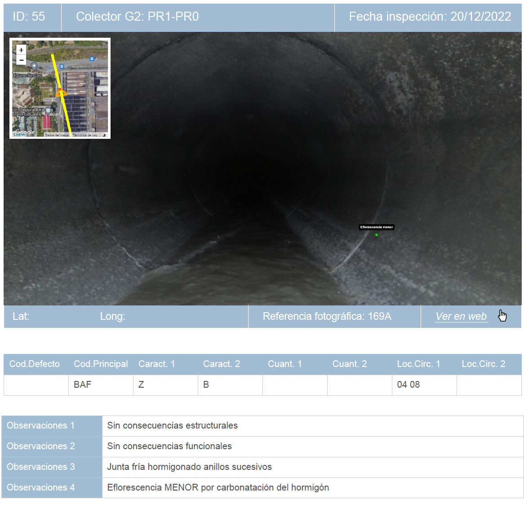Image resolution: width=524 pixels, height=513 pixels.
Task: Click the 'Lat:' field label
Action: (x=21, y=316)
